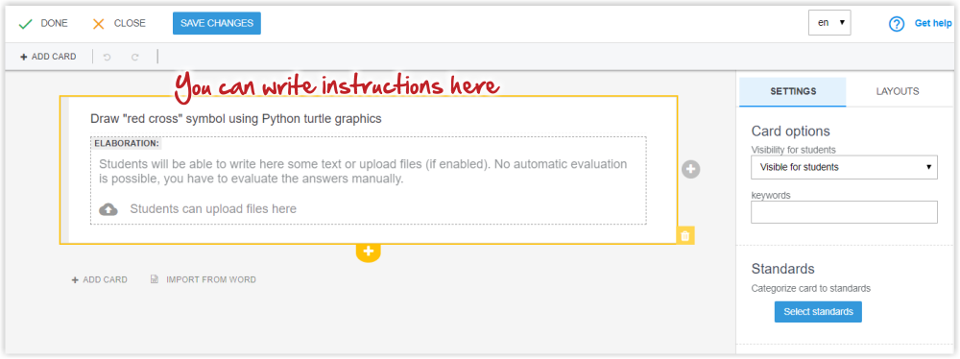Open the en language dropdown

[829, 23]
